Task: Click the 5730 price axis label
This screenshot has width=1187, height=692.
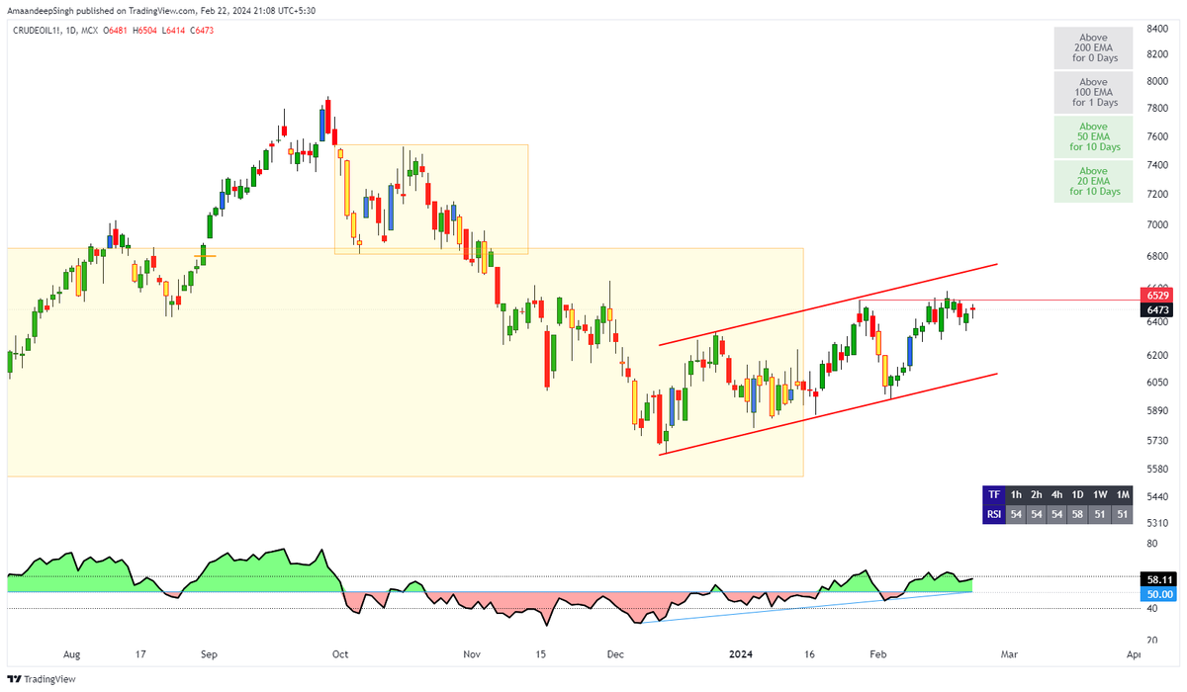Action: 1158,440
